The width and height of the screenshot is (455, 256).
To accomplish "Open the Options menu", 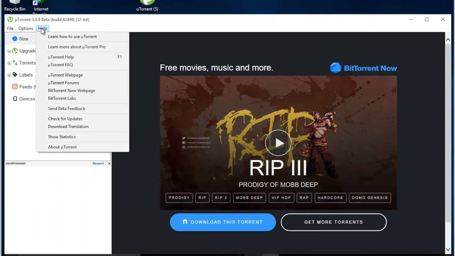I will pyautogui.click(x=26, y=28).
